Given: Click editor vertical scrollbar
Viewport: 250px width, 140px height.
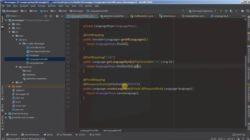Looking at the screenshot, I should [246, 91].
